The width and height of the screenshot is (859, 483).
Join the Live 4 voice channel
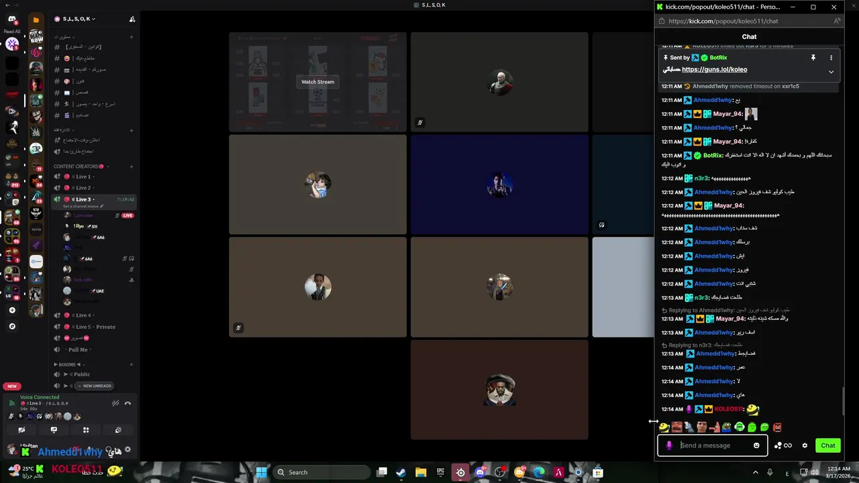[94, 315]
